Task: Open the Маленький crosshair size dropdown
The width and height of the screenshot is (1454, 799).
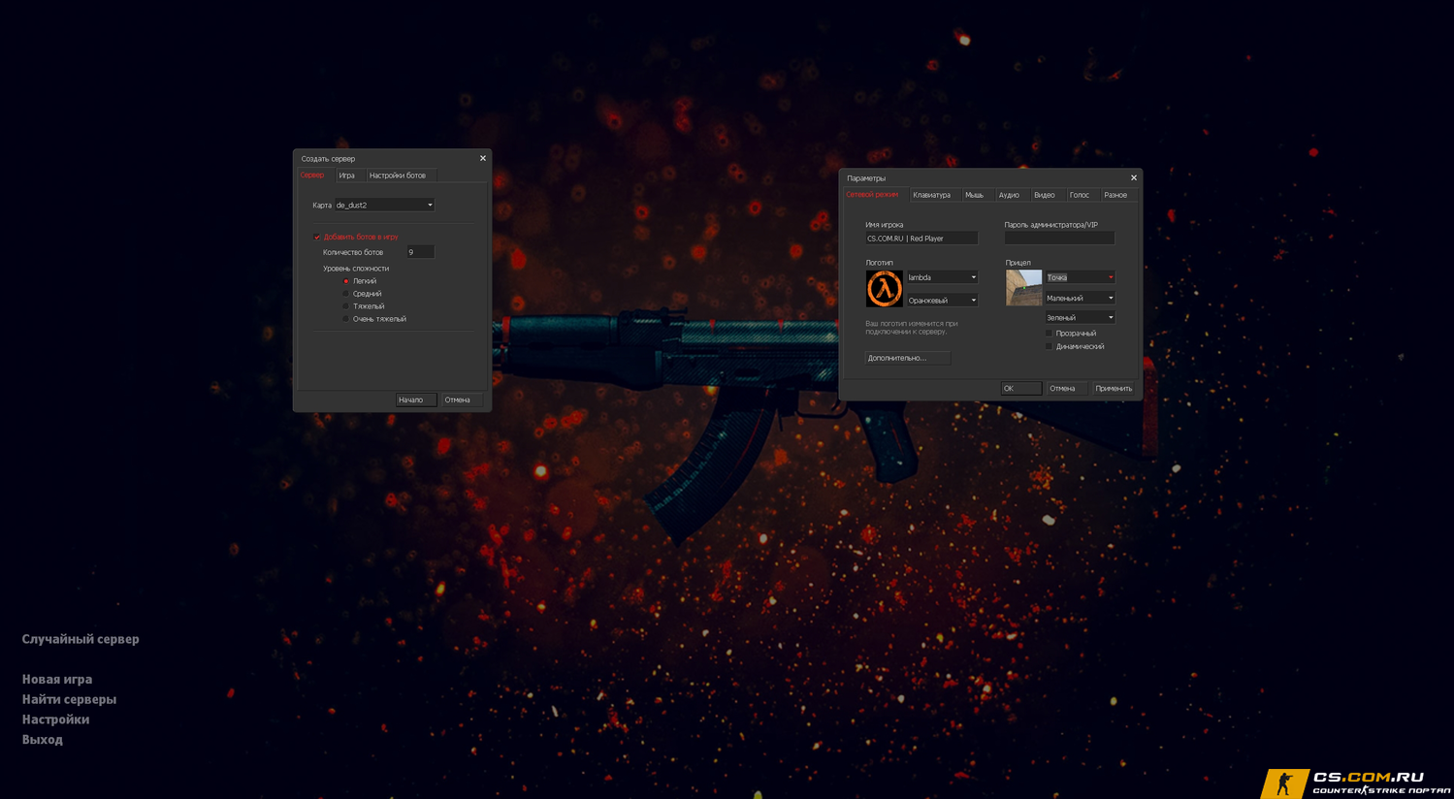Action: (x=1080, y=298)
